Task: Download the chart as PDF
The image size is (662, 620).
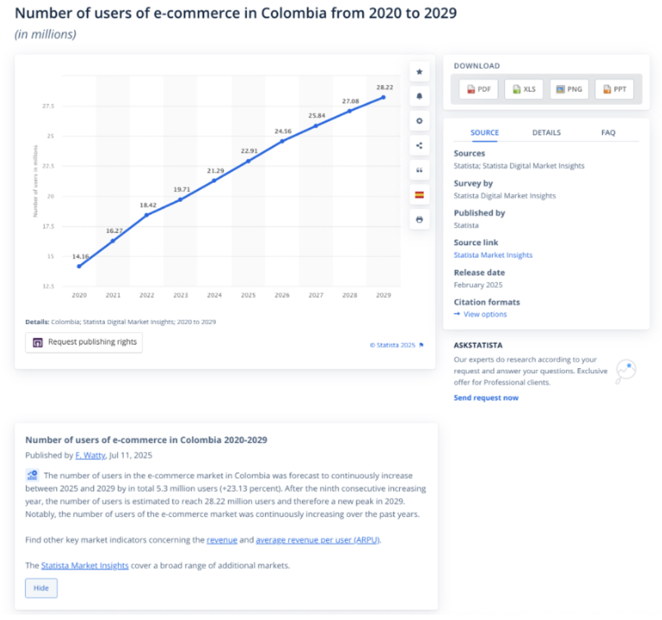Action: [x=479, y=89]
